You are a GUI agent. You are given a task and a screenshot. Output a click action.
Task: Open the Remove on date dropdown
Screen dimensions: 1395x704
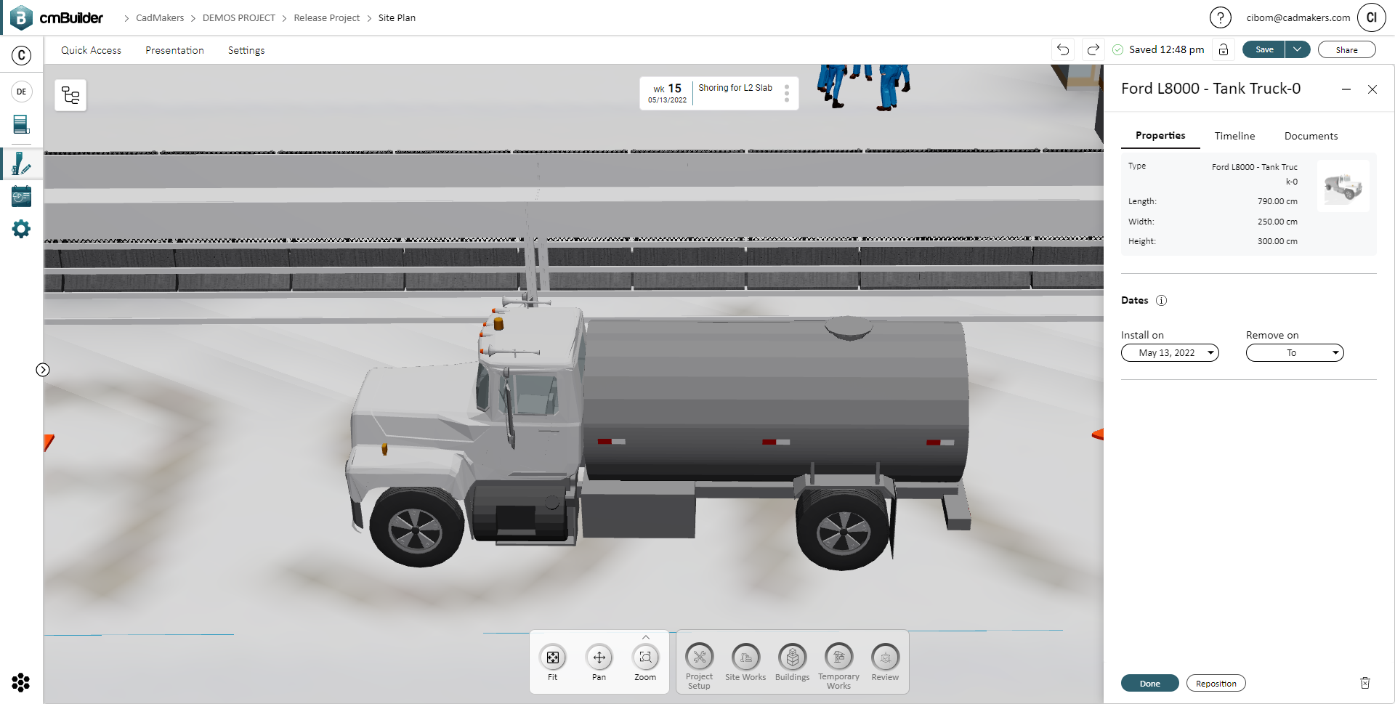[1295, 353]
